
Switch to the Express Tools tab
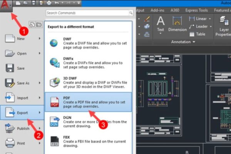[x=198, y=10]
